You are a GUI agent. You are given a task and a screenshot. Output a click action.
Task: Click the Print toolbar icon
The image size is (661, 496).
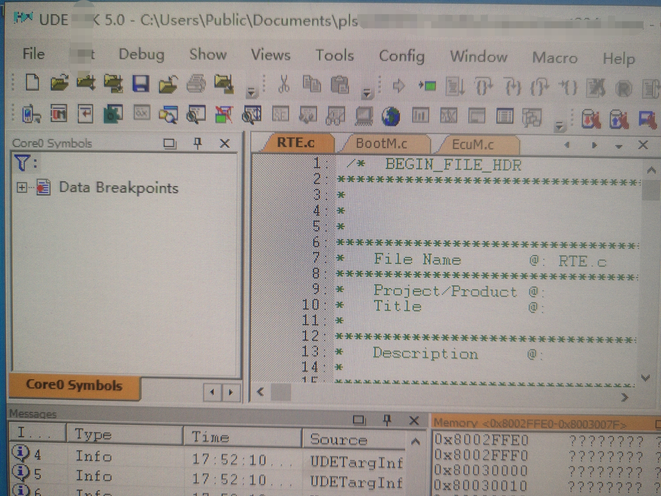[196, 84]
